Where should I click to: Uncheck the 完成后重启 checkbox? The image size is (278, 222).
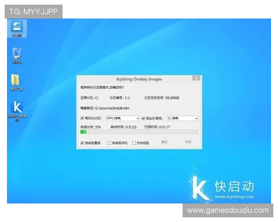tap(82, 143)
